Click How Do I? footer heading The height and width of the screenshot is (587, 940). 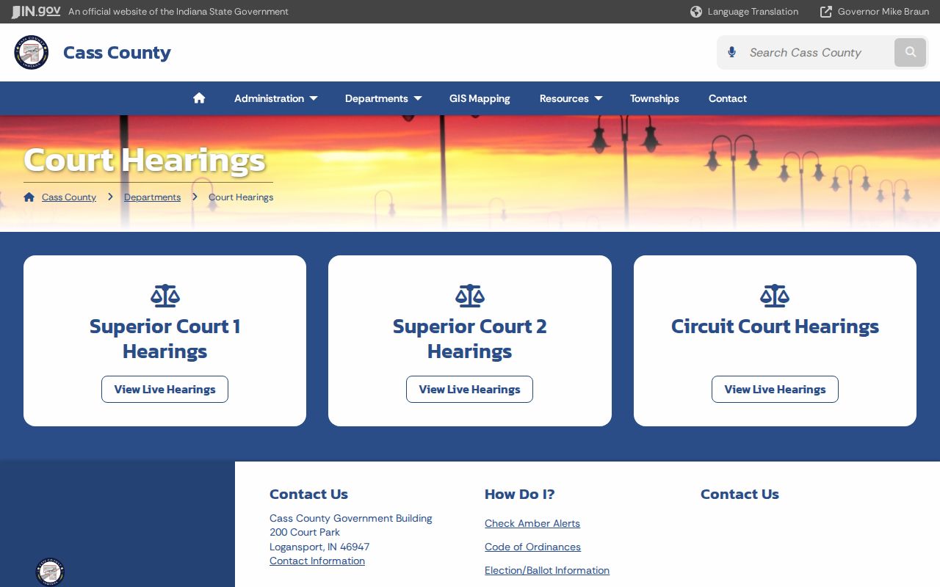tap(520, 495)
